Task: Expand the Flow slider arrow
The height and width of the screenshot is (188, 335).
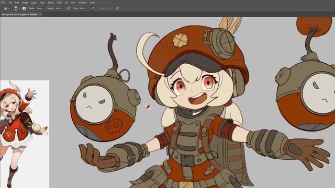Action: pyautogui.click(x=87, y=8)
